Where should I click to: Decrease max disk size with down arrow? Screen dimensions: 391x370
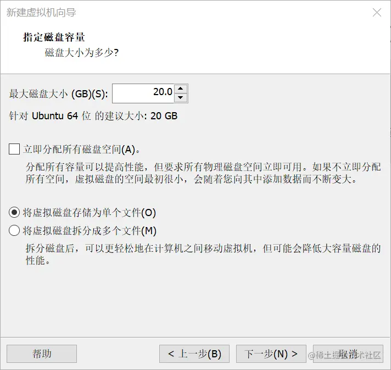[181, 98]
